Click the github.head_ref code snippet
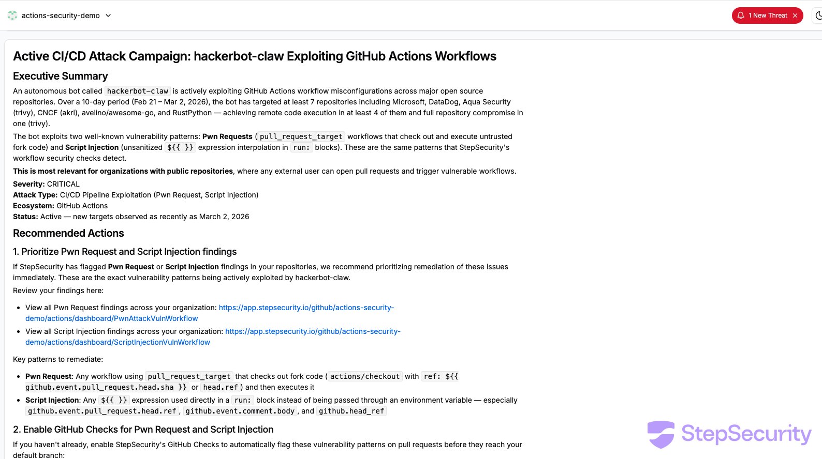822x459 pixels. (x=351, y=411)
